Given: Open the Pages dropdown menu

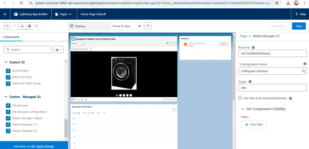Looking at the screenshot, I should pyautogui.click(x=63, y=14).
